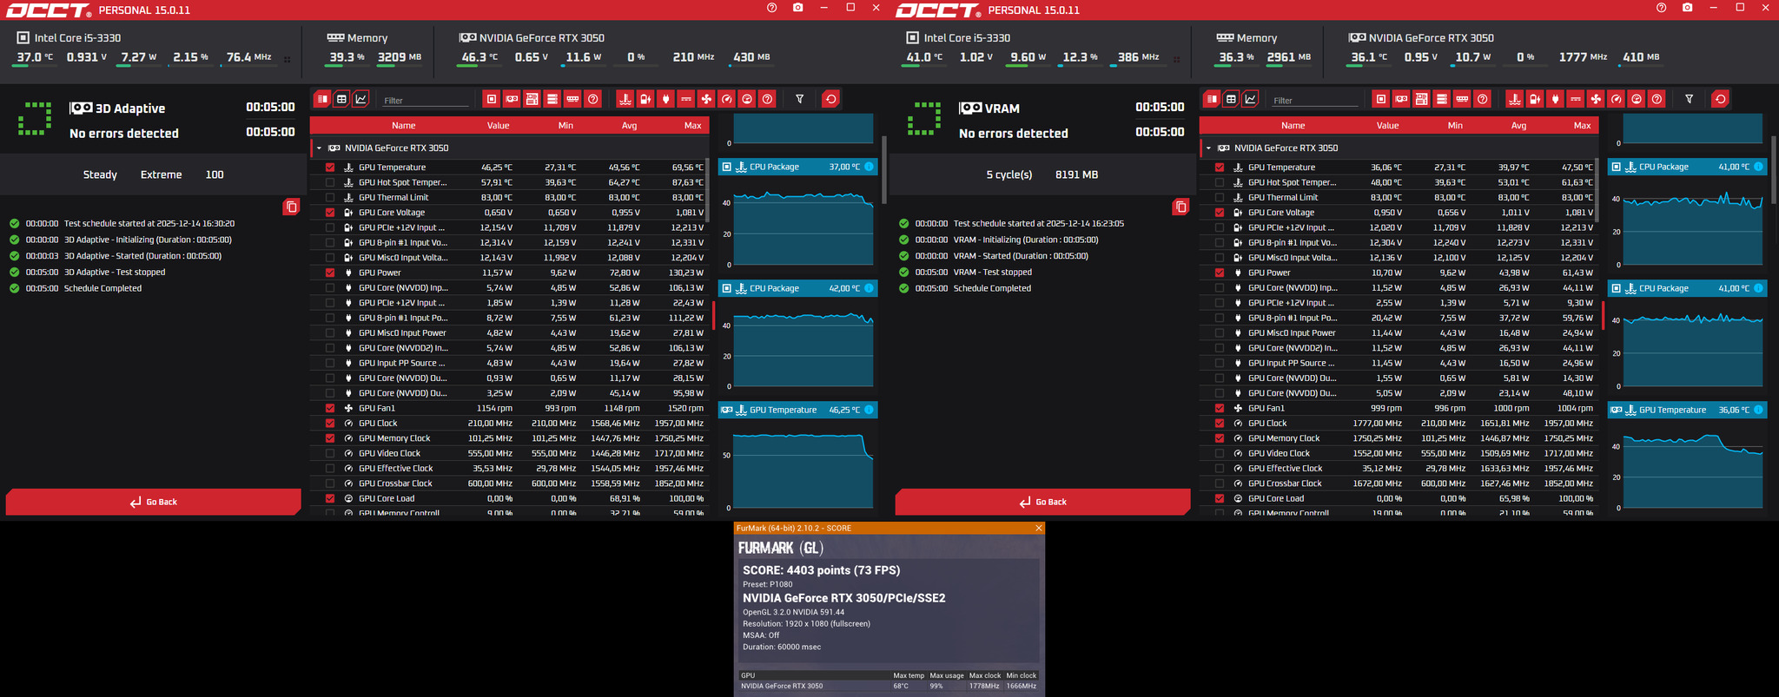Image resolution: width=1779 pixels, height=697 pixels.
Task: Open GPU Temperature graph info in 3D Adaptive window
Action: 869,410
